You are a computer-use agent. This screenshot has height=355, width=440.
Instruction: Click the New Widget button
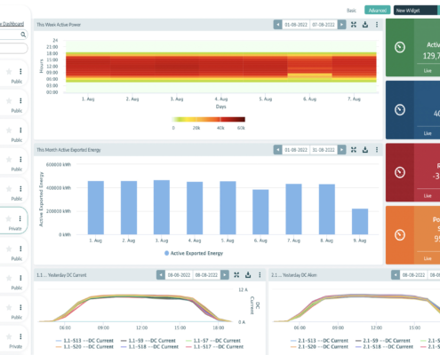[x=415, y=11]
